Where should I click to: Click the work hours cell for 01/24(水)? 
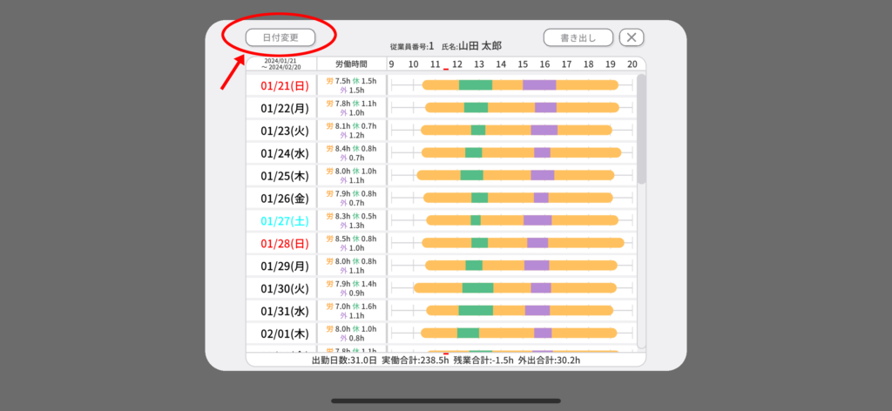(x=351, y=153)
